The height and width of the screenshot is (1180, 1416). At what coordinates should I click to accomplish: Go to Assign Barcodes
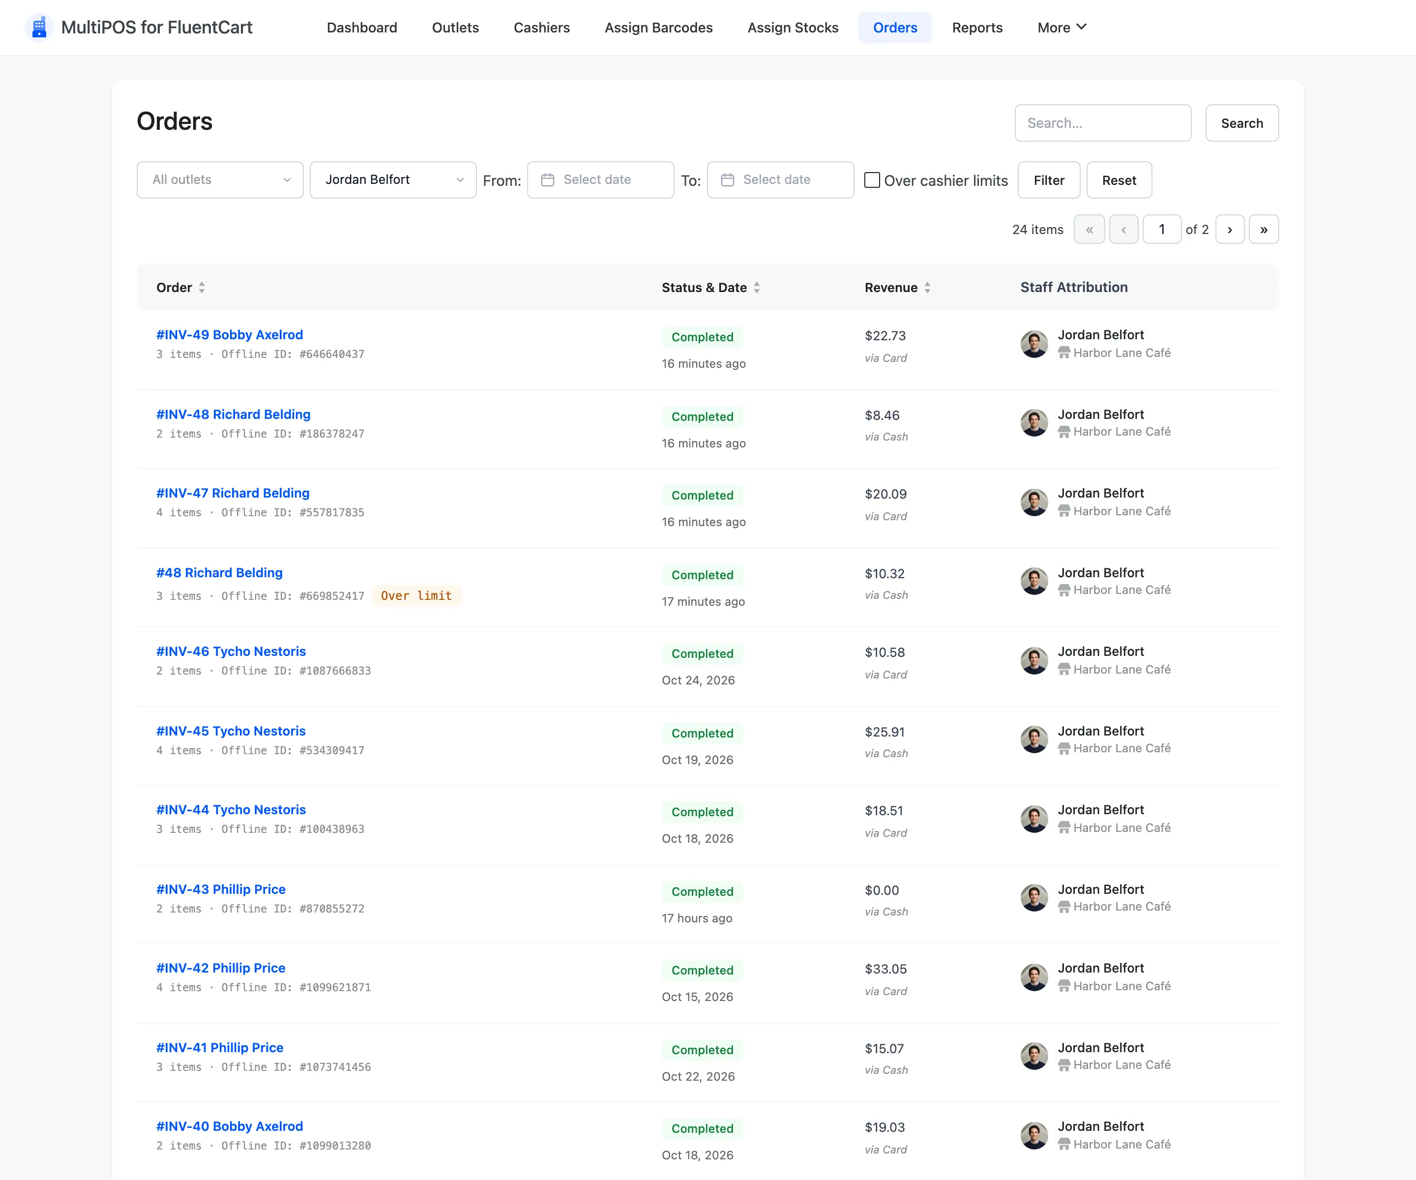tap(659, 28)
